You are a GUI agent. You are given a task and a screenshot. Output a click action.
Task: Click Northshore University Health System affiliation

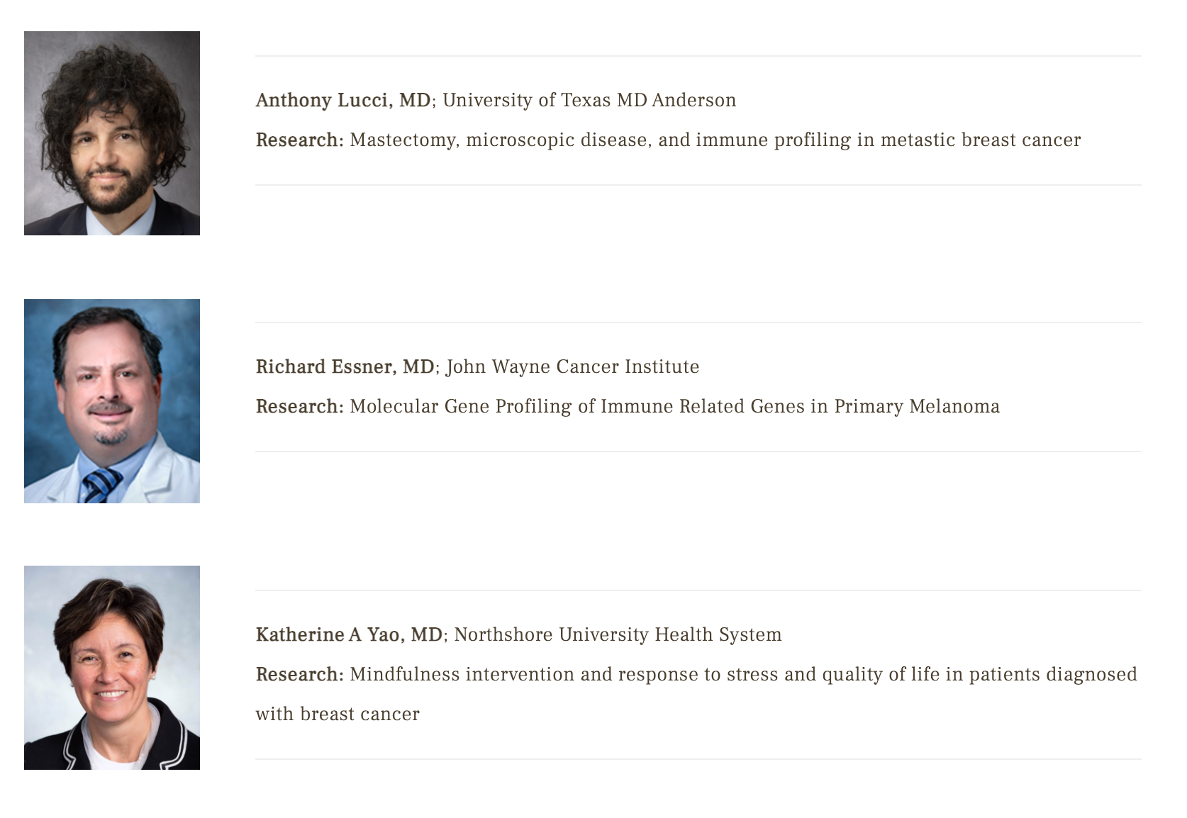[618, 634]
